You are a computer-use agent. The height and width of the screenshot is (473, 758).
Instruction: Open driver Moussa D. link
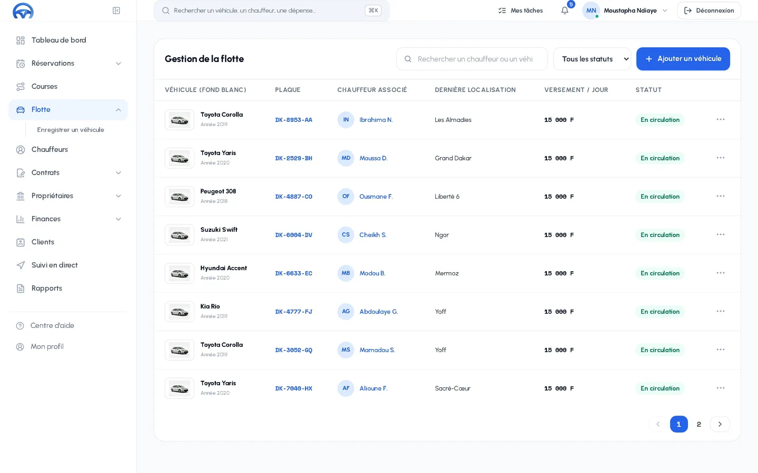[373, 158]
